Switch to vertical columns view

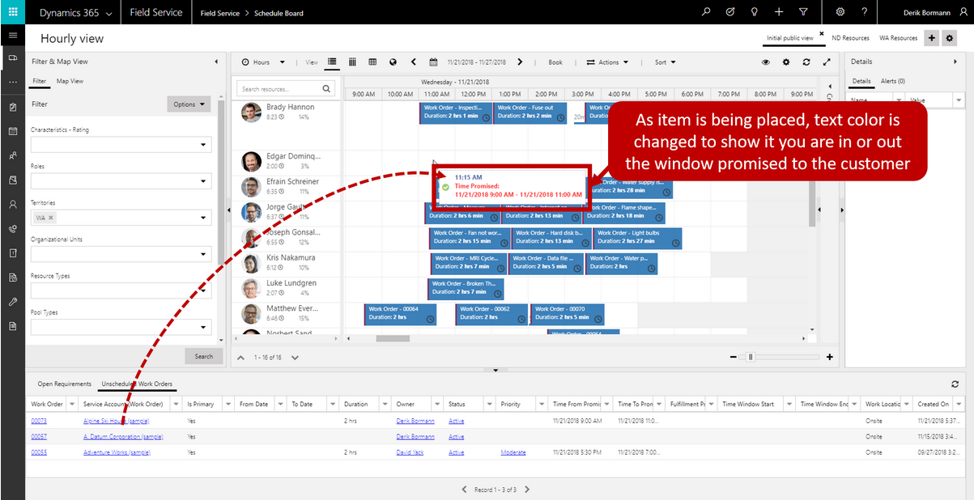(352, 62)
